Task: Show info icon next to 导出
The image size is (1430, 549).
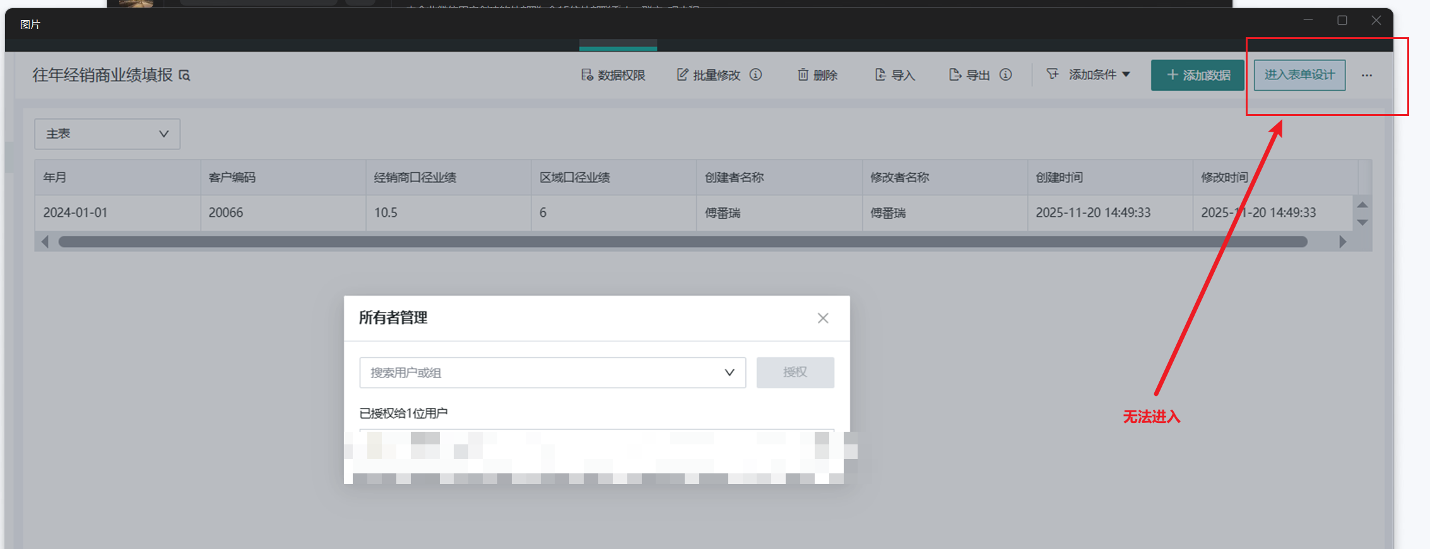Action: [x=1005, y=74]
